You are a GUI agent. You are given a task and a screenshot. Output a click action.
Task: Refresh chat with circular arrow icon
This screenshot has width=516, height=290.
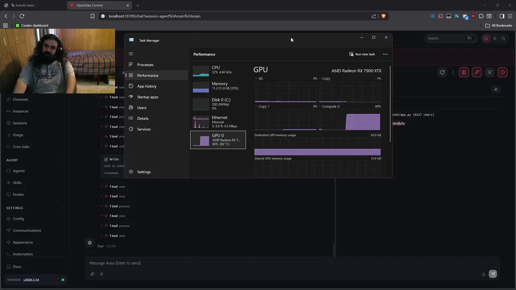tap(442, 72)
